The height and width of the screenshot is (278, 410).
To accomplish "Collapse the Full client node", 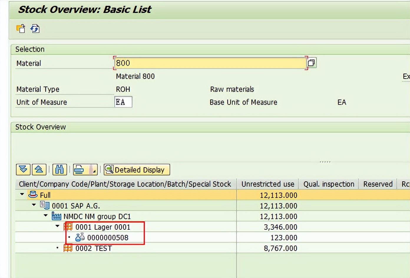I will tap(22, 194).
